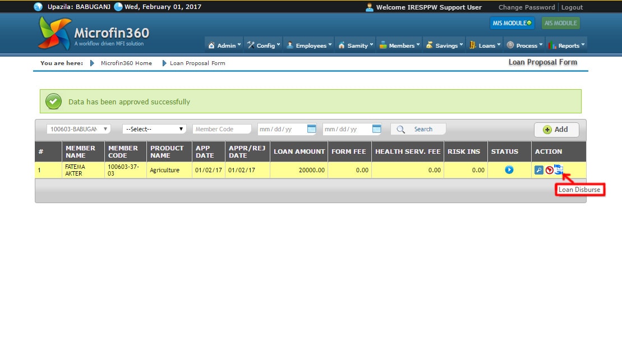Expand the 100603-BABUGANJ branch dropdown
The width and height of the screenshot is (622, 344).
point(79,129)
